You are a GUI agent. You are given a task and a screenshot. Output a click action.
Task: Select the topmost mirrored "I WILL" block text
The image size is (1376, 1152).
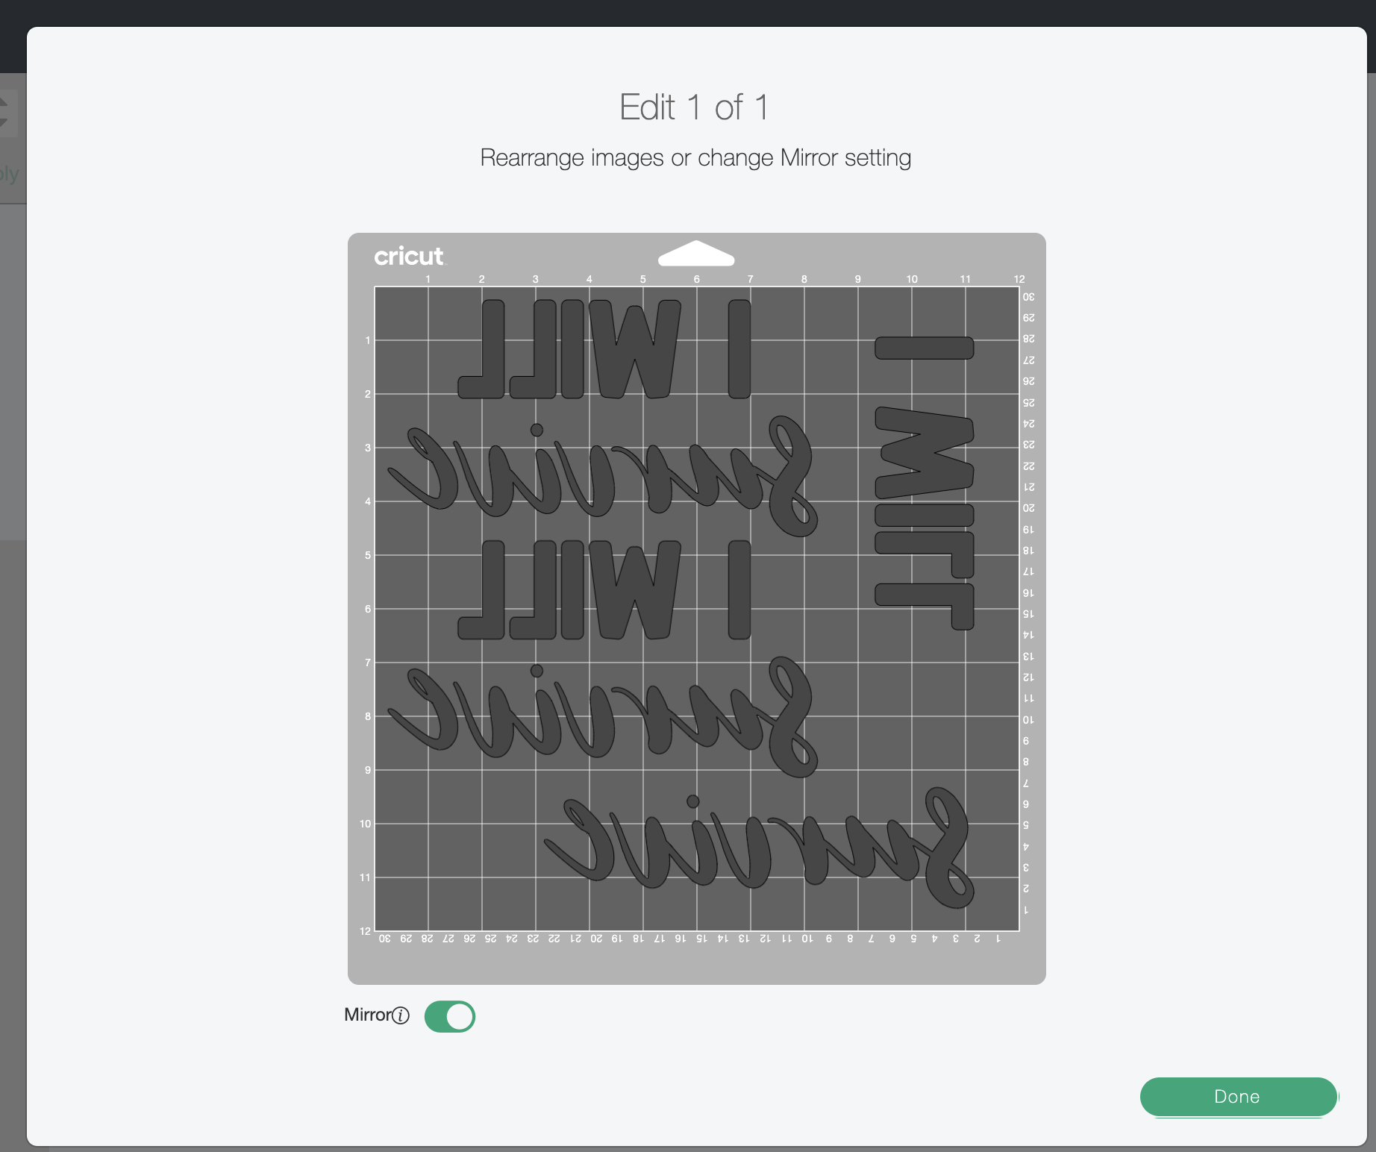[x=604, y=349]
